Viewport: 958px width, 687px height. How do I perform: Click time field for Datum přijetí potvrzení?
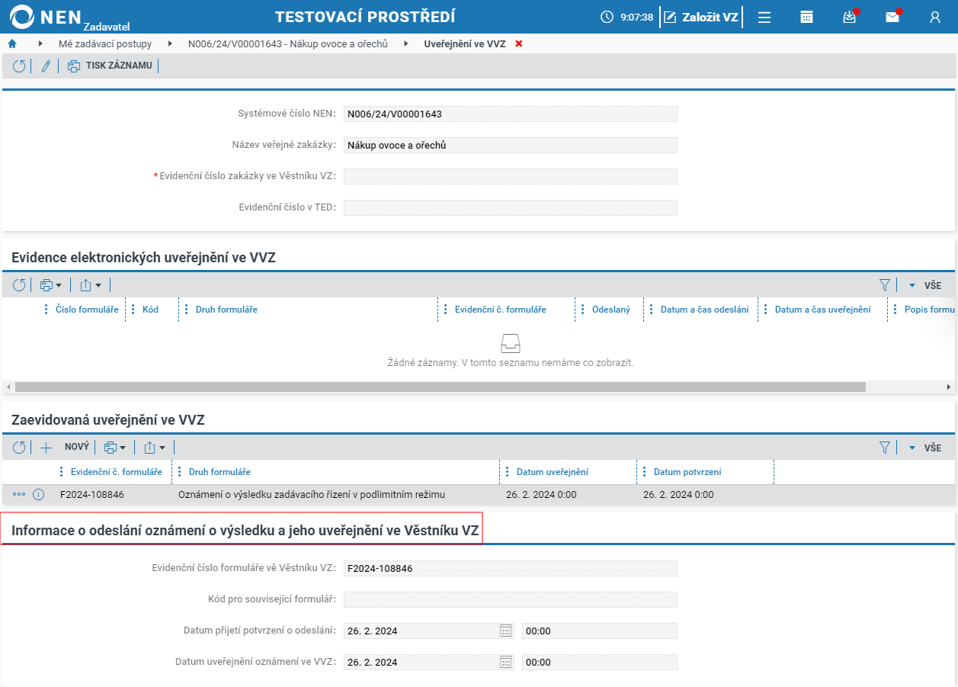pos(600,631)
